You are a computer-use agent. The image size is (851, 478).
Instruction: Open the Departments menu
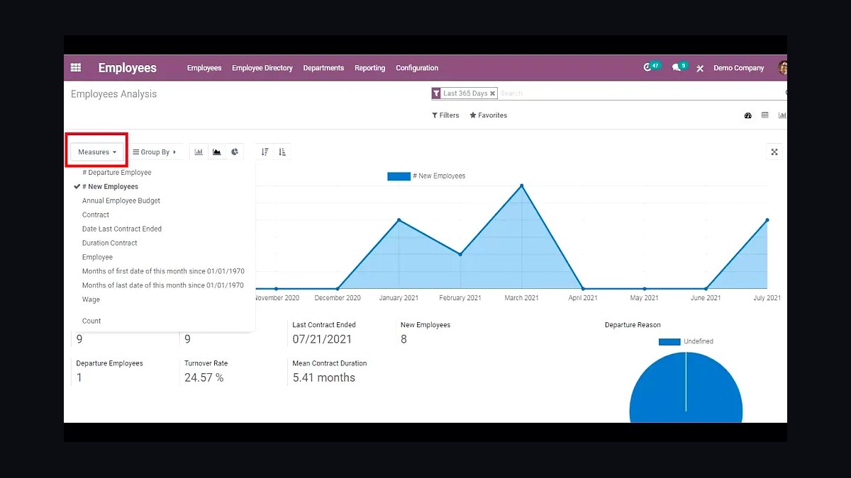[323, 68]
